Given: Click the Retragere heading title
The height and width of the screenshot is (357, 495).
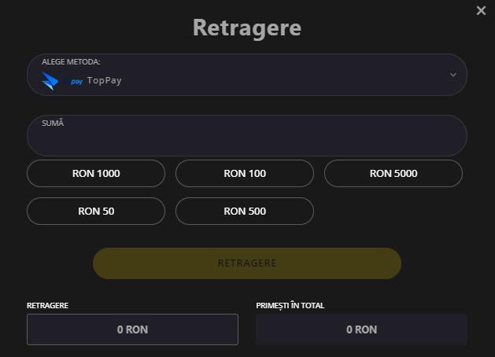Looking at the screenshot, I should tap(247, 28).
